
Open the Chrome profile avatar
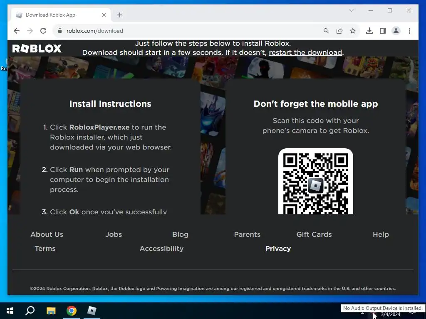pyautogui.click(x=396, y=31)
